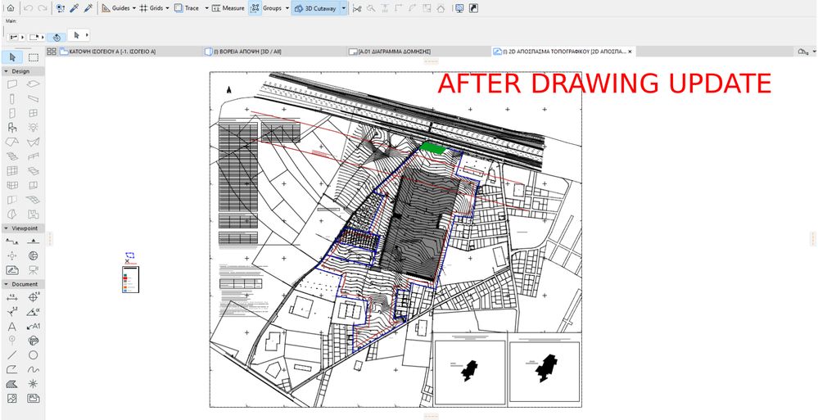
Task: Select the Door tool
Action: [x=12, y=113]
